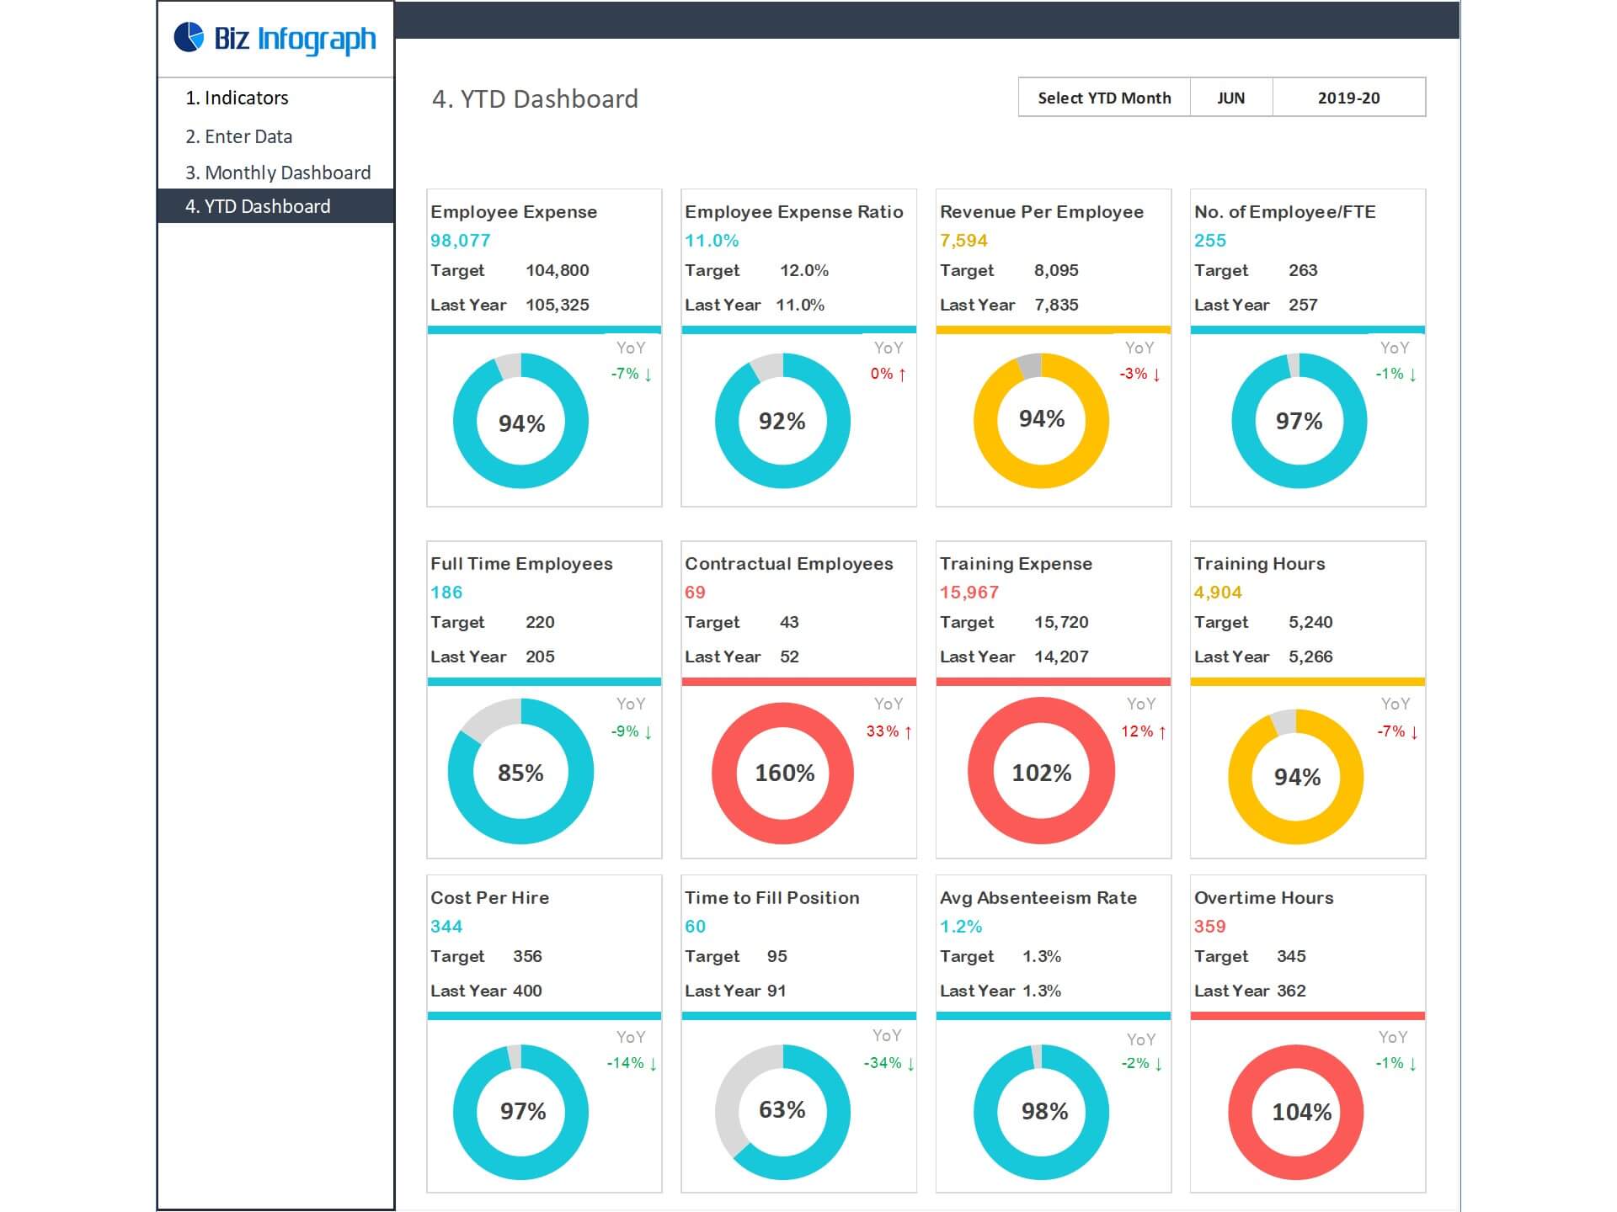
Task: Click the Training Expense 102% donut
Action: click(x=1041, y=771)
